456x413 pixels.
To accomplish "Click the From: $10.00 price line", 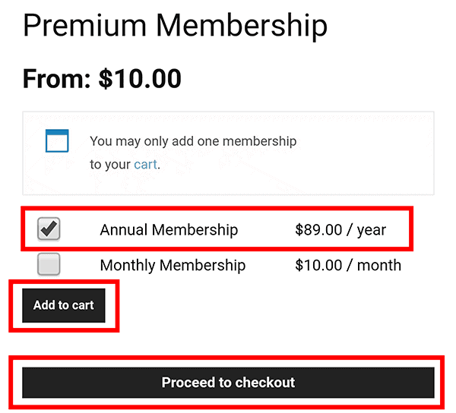I will 102,78.
